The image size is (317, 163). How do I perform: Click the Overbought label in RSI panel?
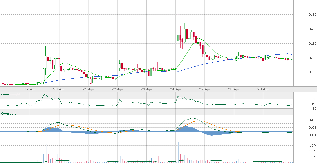click(11, 94)
